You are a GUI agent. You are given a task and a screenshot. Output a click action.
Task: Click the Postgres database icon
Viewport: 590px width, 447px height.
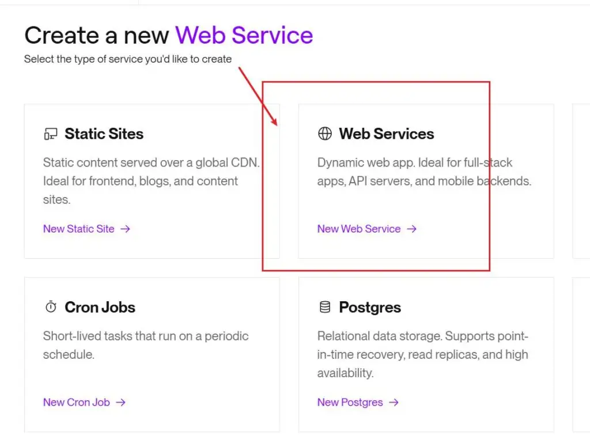coord(325,308)
